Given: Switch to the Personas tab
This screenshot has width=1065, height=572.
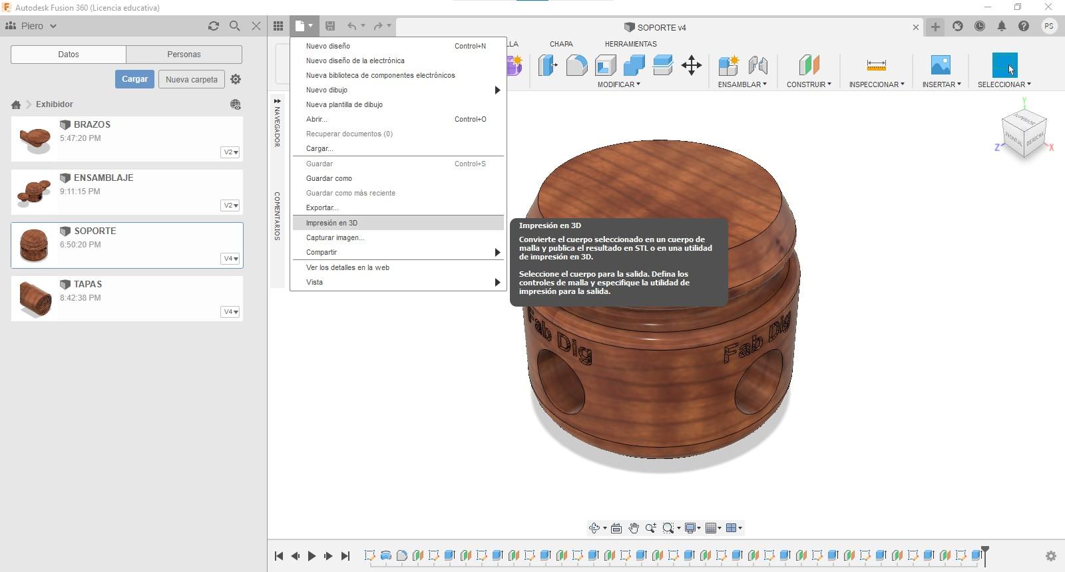Looking at the screenshot, I should [x=184, y=55].
